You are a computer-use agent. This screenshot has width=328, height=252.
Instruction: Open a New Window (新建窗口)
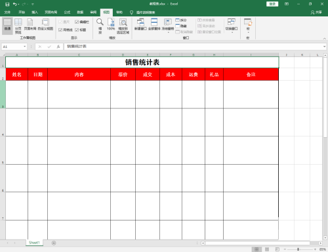140,24
